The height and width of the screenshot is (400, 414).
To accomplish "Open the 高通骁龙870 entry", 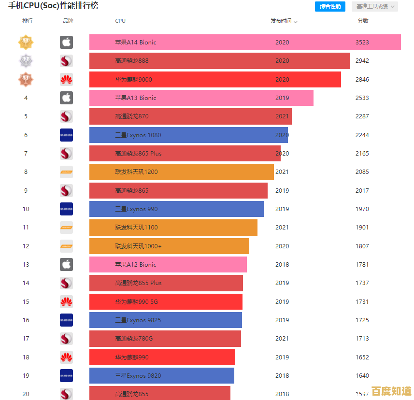I will point(132,116).
